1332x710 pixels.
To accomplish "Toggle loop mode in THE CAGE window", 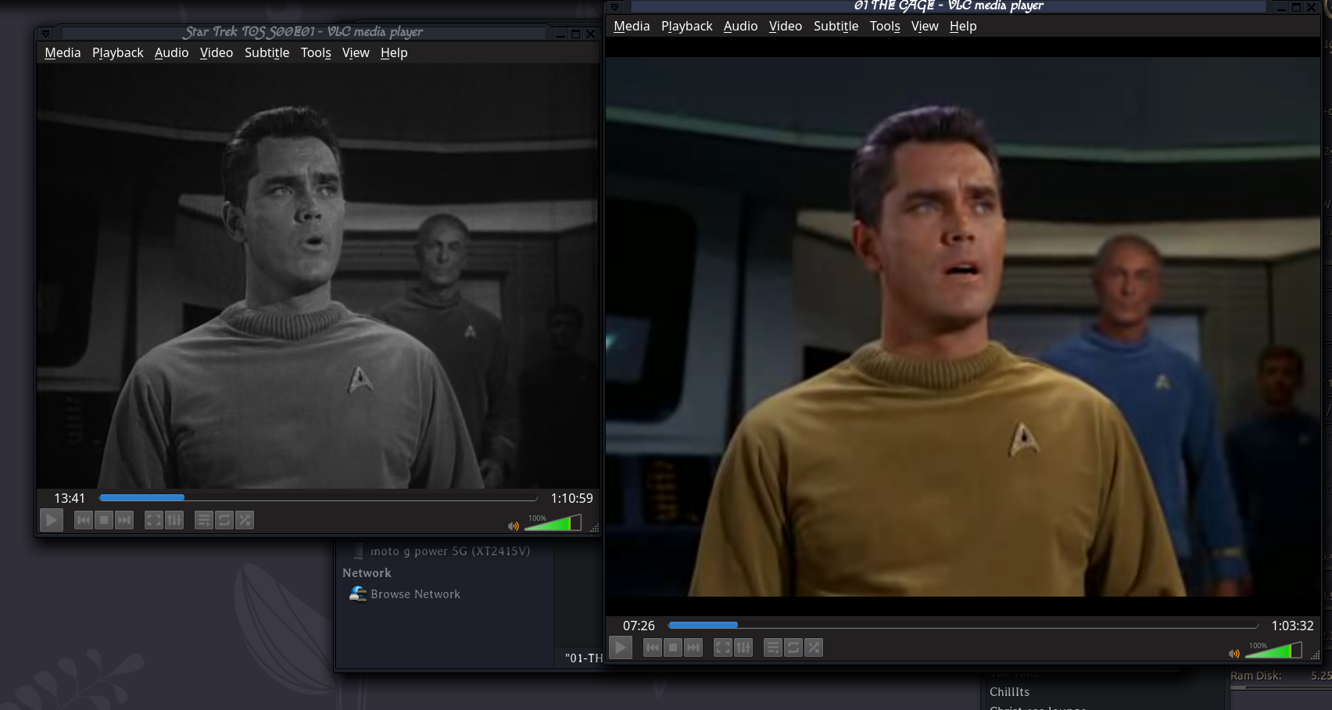I will (x=793, y=647).
